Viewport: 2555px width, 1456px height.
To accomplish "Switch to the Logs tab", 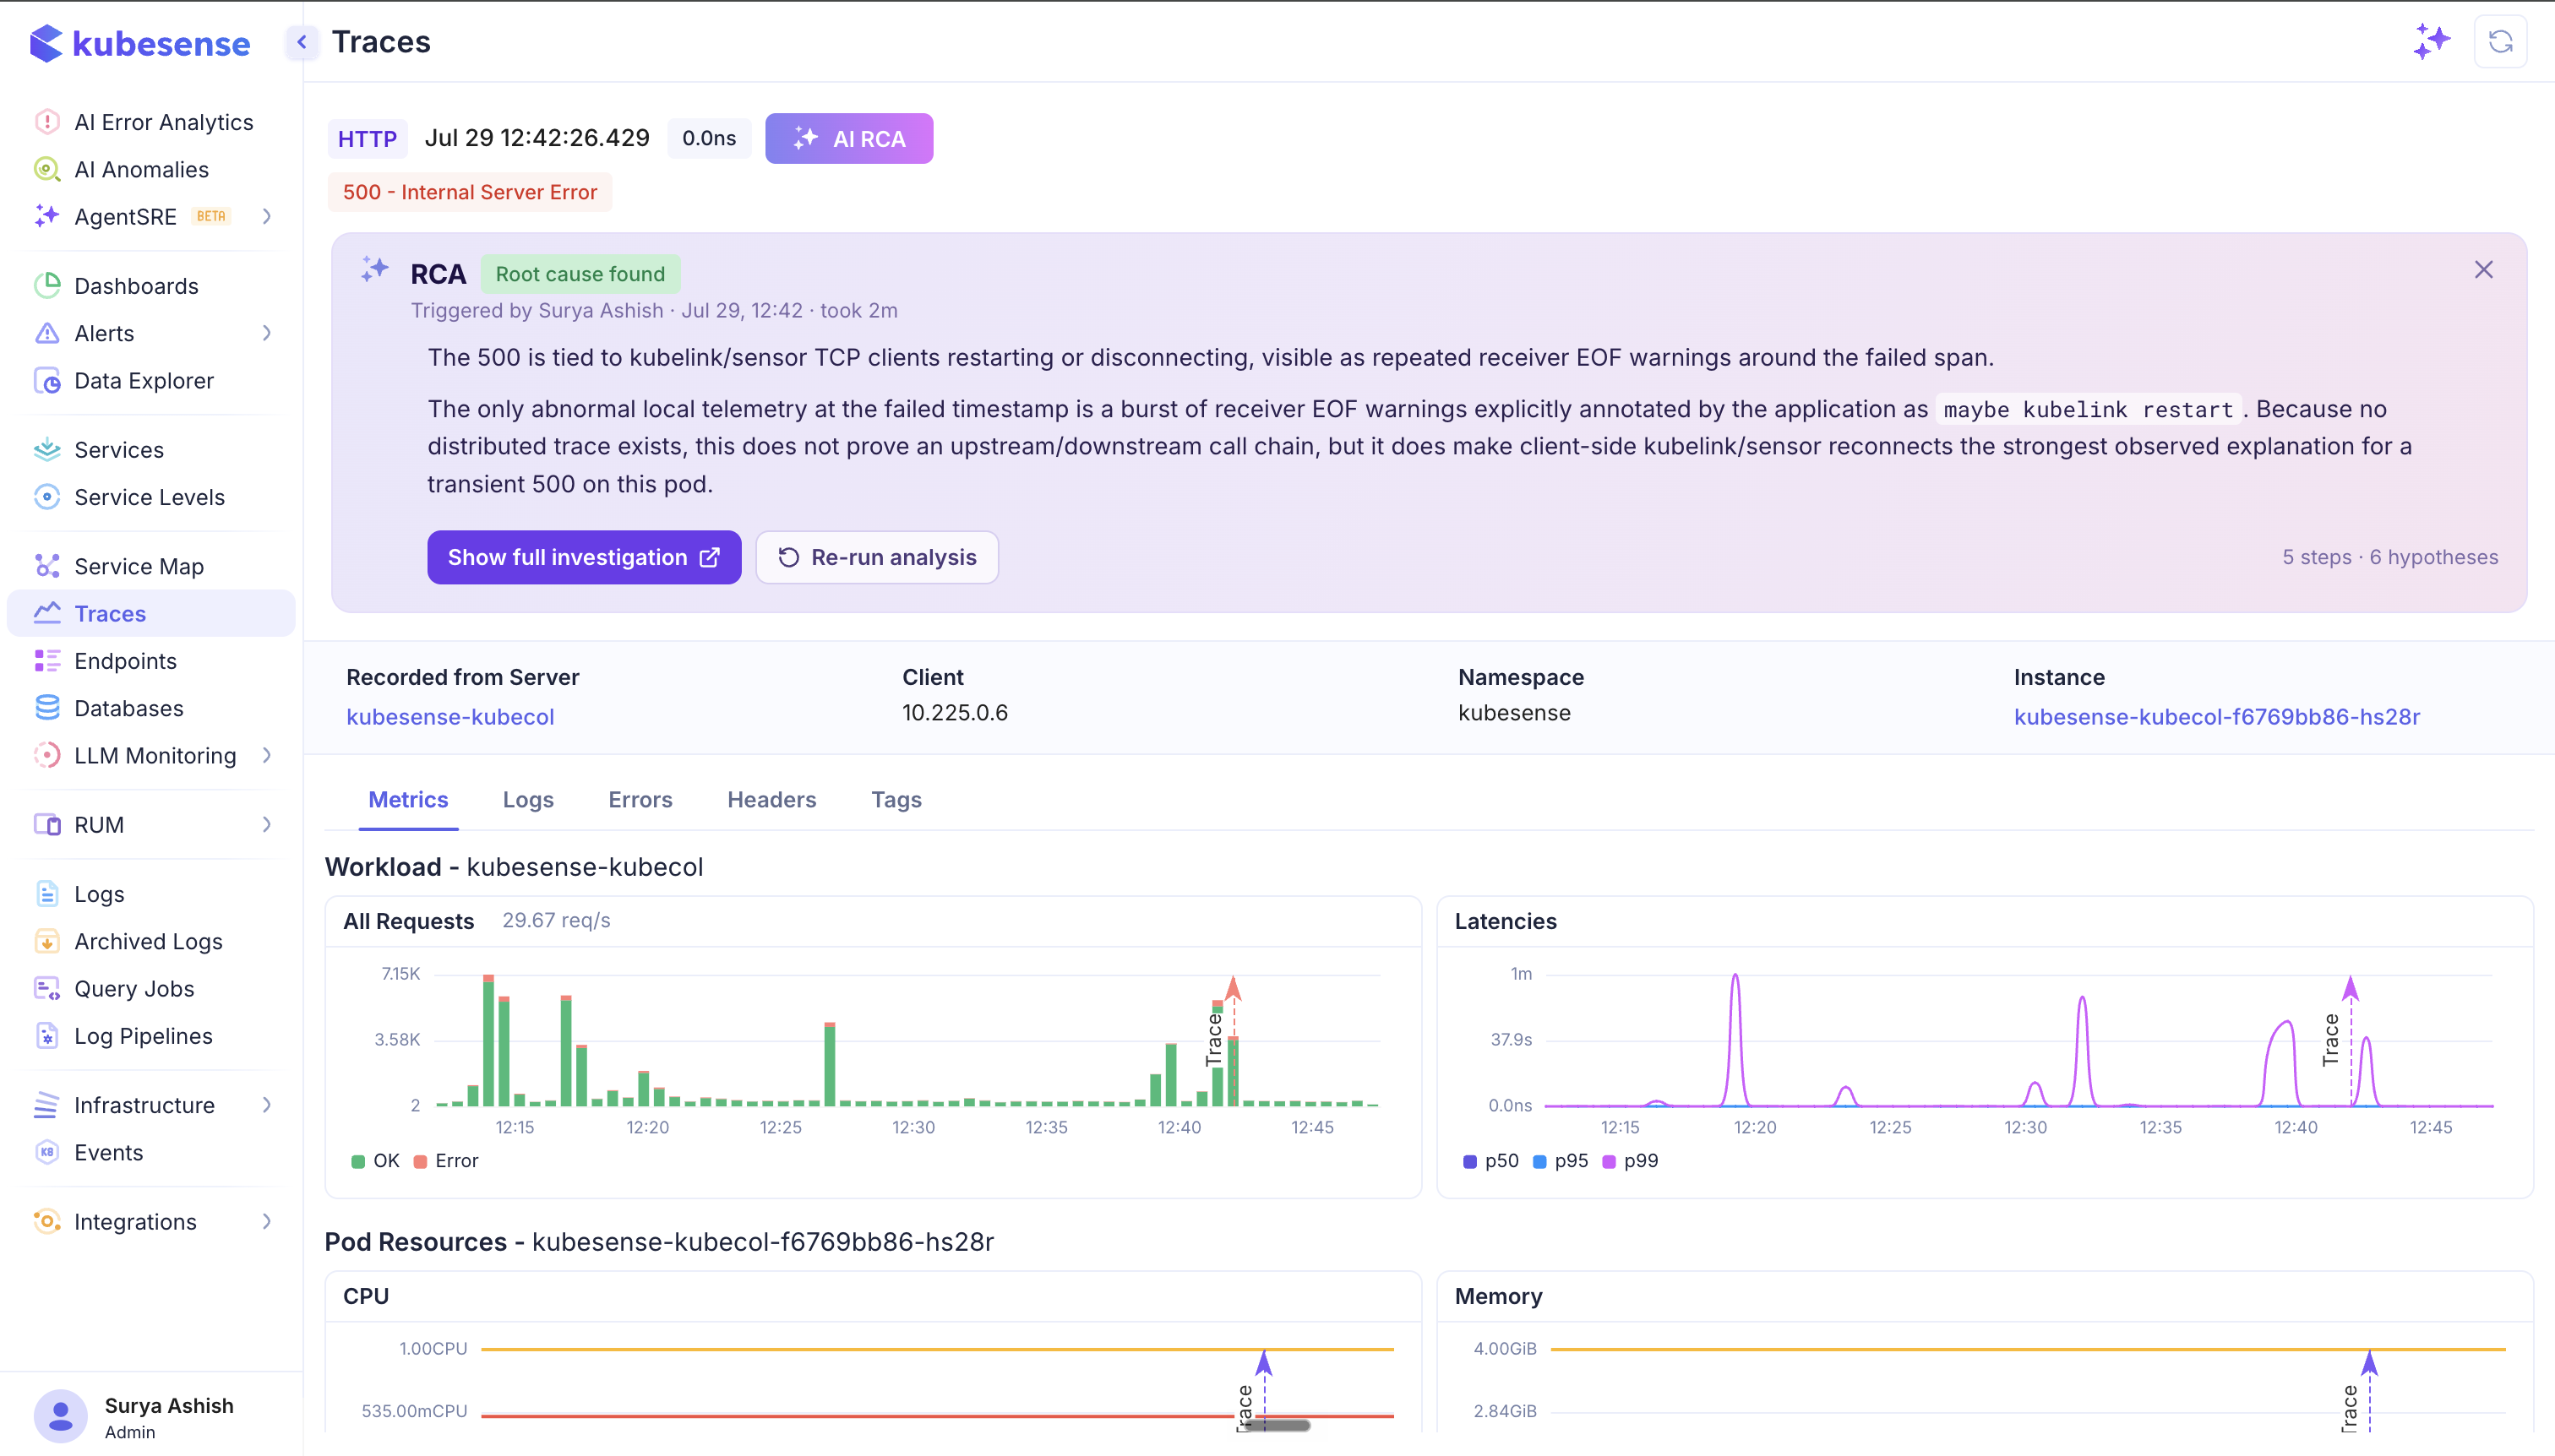I will click(528, 799).
